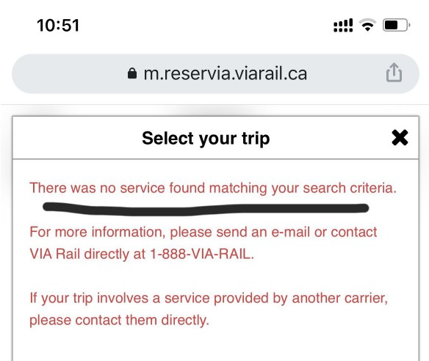Image resolution: width=429 pixels, height=361 pixels.
Task: Tap the blacked-out redacted line
Action: [206, 209]
